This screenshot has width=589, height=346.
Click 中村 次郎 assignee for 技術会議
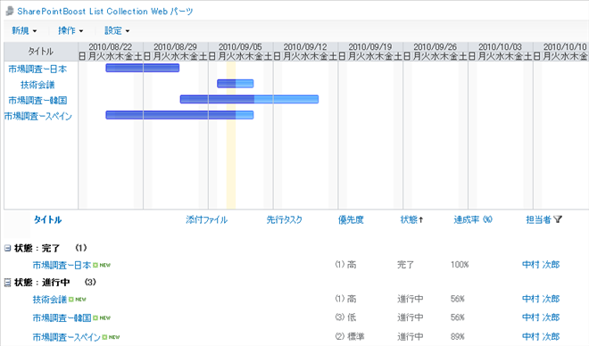(541, 299)
